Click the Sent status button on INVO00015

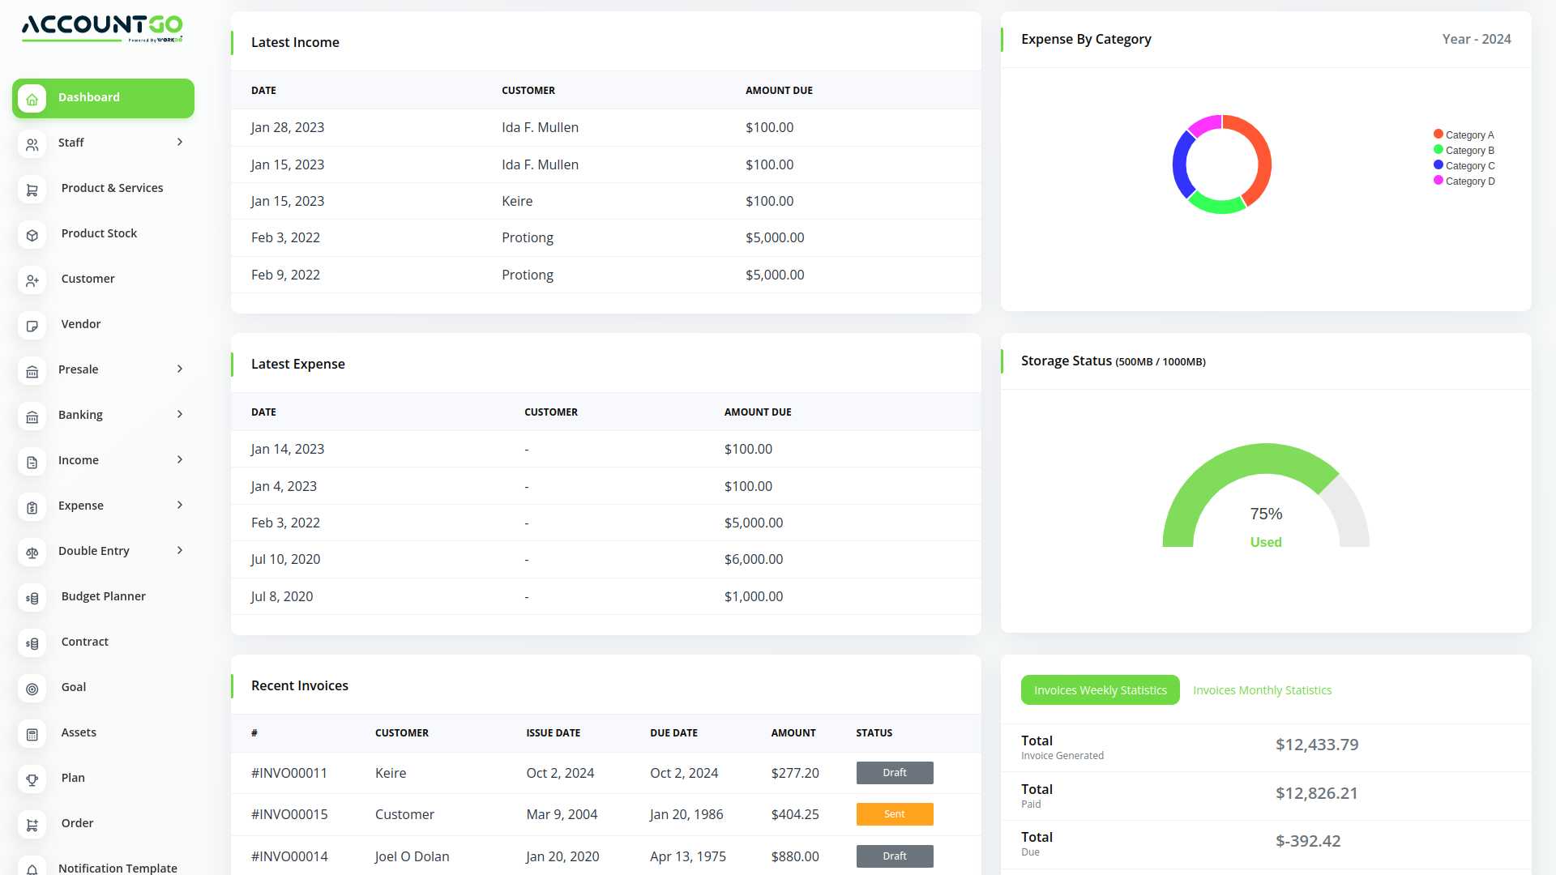[x=894, y=813]
